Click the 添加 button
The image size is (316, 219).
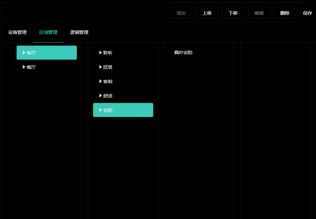pos(181,13)
